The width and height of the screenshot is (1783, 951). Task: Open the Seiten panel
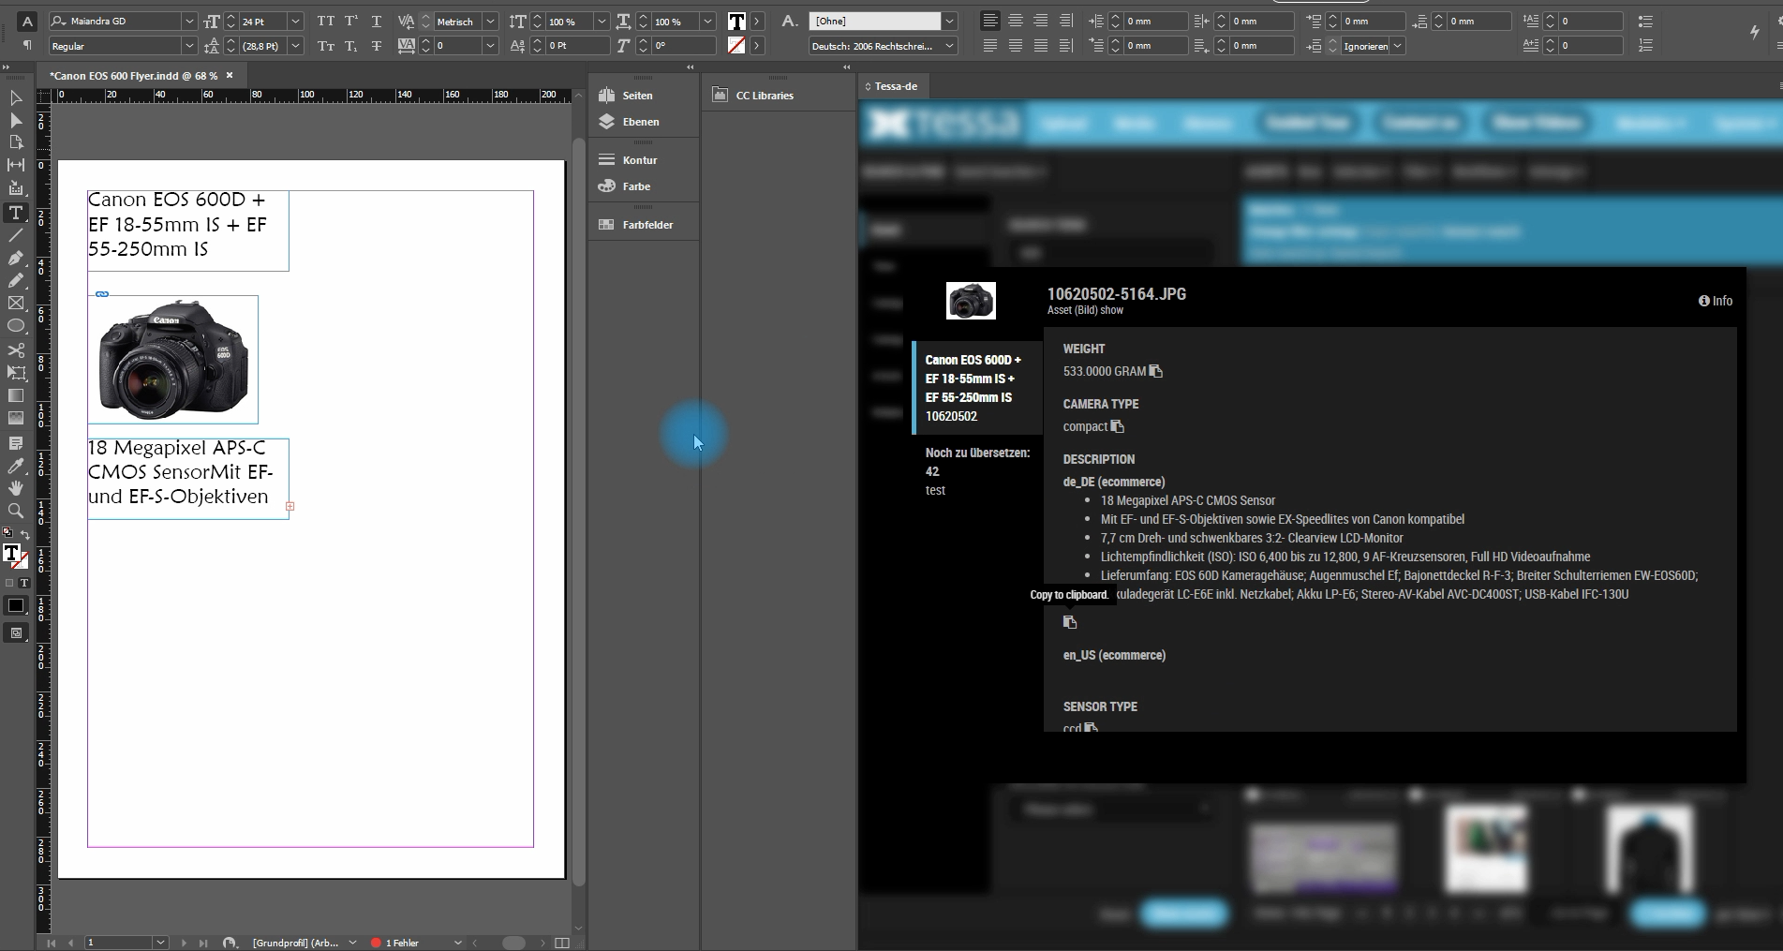637,96
